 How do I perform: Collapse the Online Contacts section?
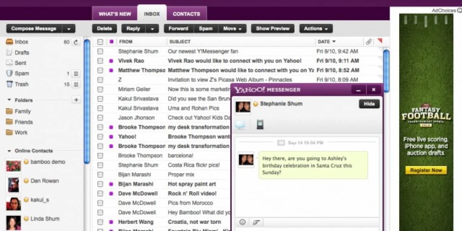pos(9,151)
